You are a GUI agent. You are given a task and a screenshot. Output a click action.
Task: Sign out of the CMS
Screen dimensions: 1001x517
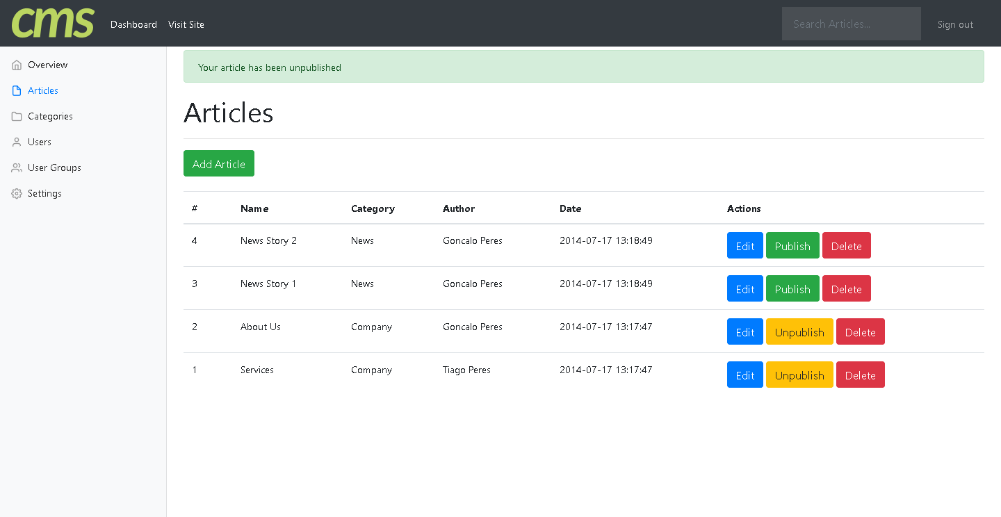click(955, 24)
